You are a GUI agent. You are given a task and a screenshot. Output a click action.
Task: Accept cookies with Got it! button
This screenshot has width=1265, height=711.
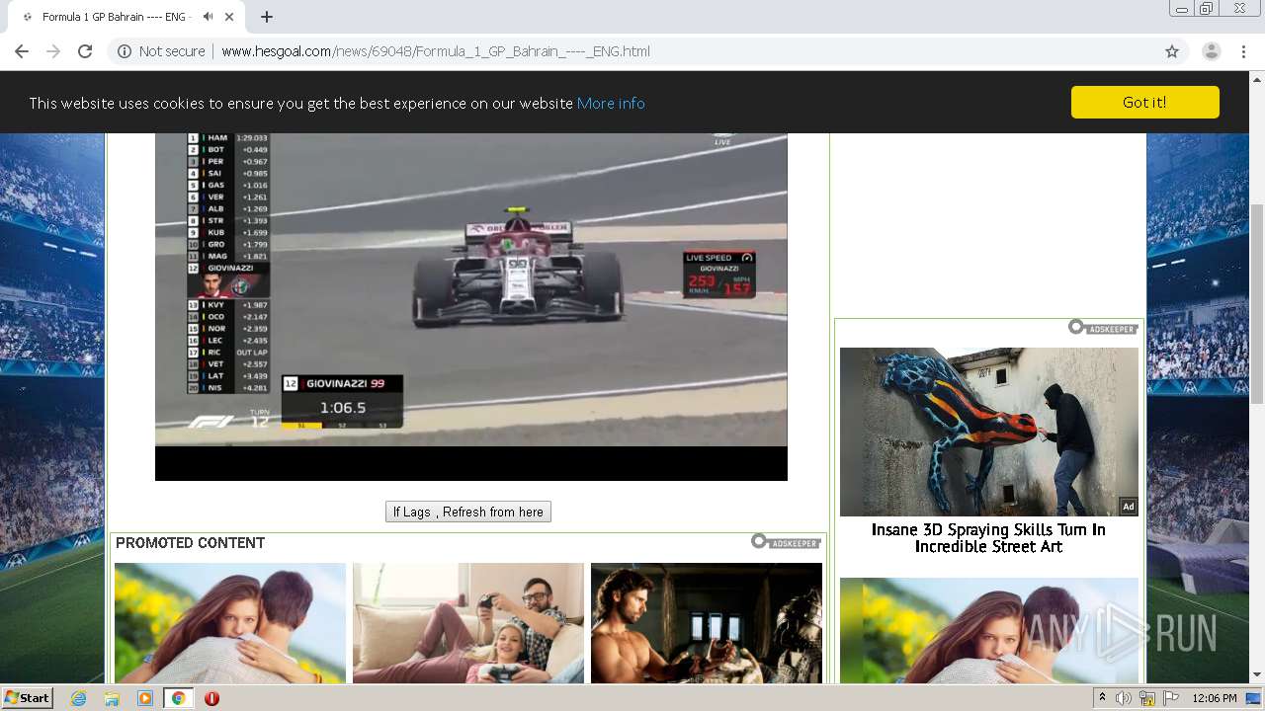pos(1145,102)
